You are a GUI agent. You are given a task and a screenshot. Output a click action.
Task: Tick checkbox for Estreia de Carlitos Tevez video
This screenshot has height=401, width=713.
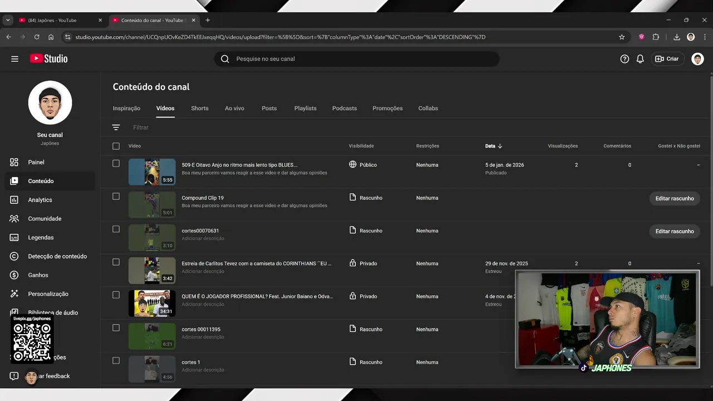(x=116, y=262)
